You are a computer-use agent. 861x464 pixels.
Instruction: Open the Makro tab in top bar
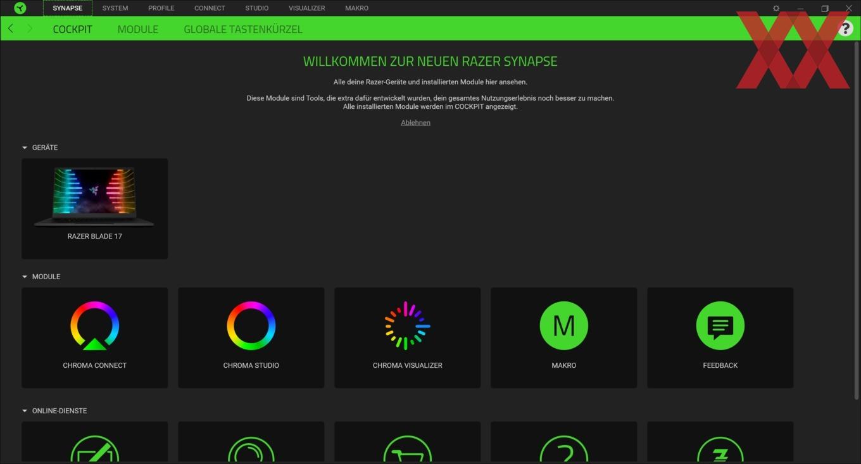pyautogui.click(x=356, y=8)
